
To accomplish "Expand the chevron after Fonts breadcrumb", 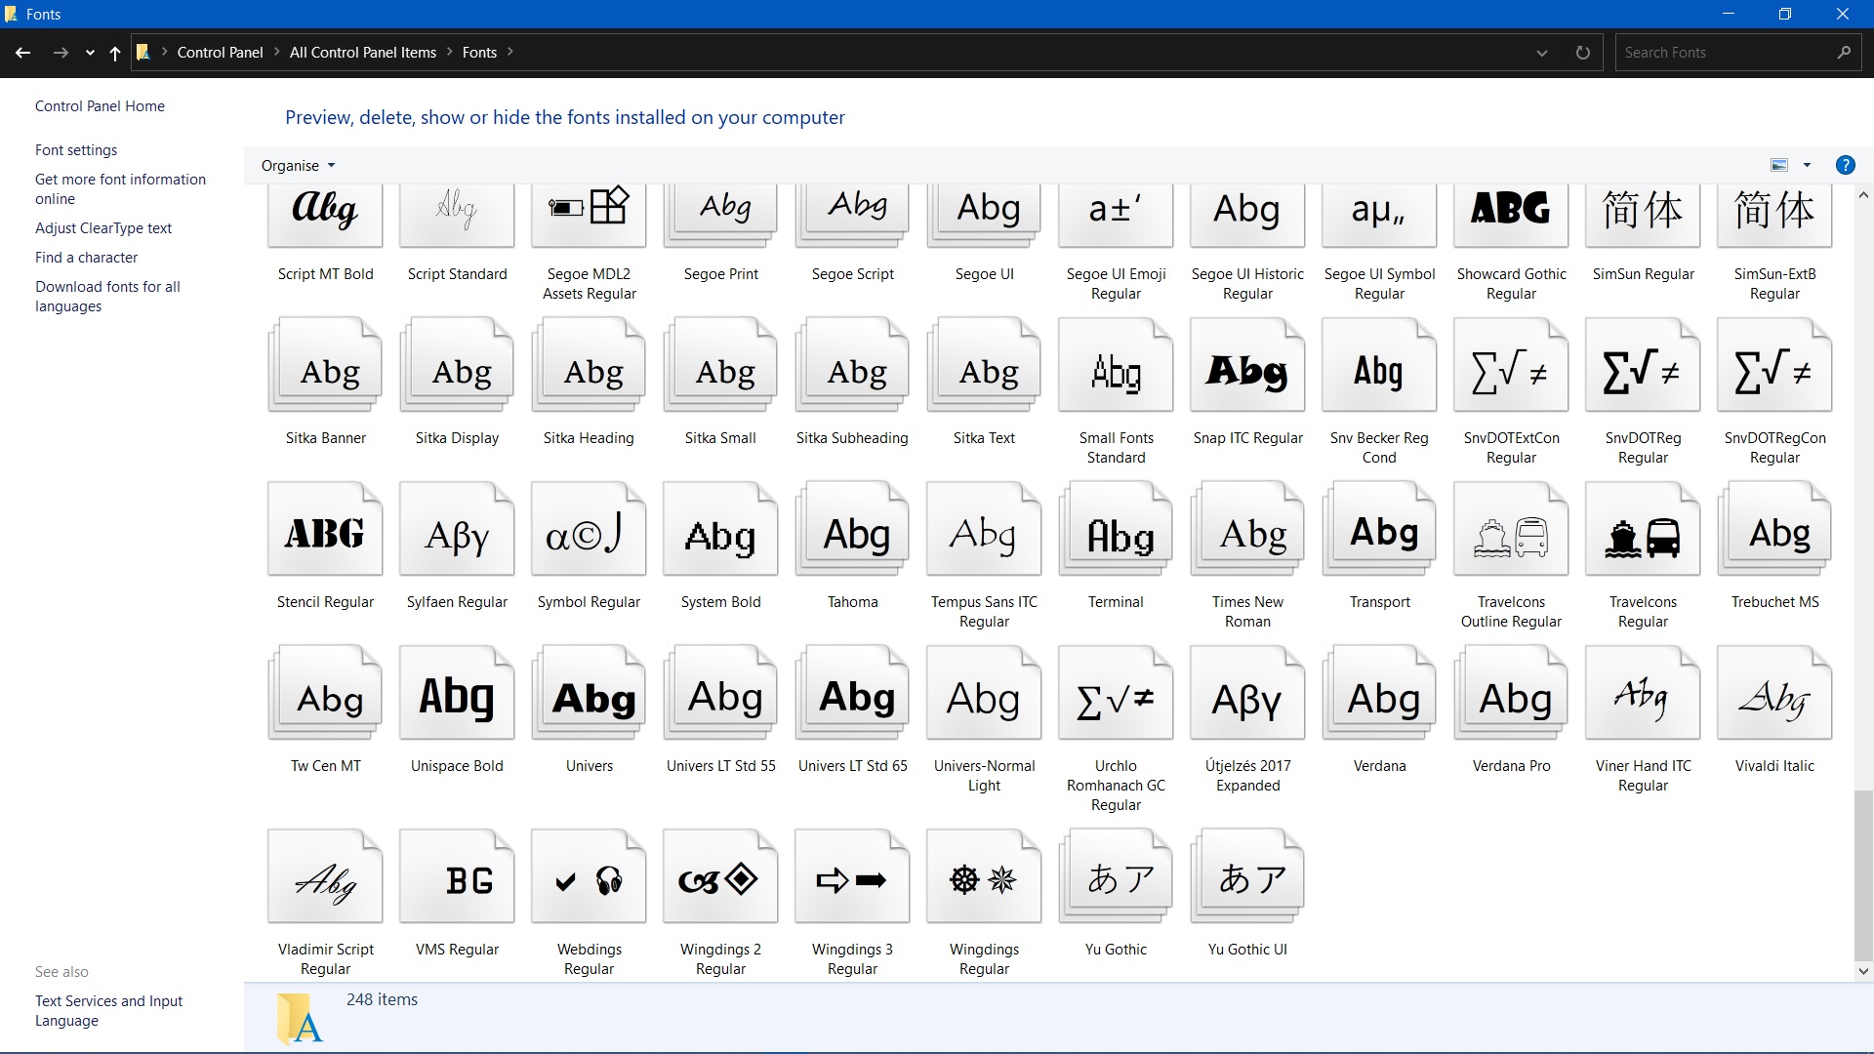I will [x=509, y=52].
